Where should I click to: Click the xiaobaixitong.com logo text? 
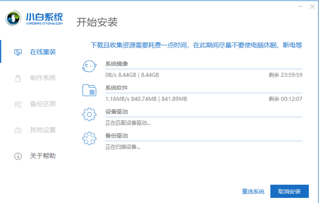pyautogui.click(x=44, y=24)
